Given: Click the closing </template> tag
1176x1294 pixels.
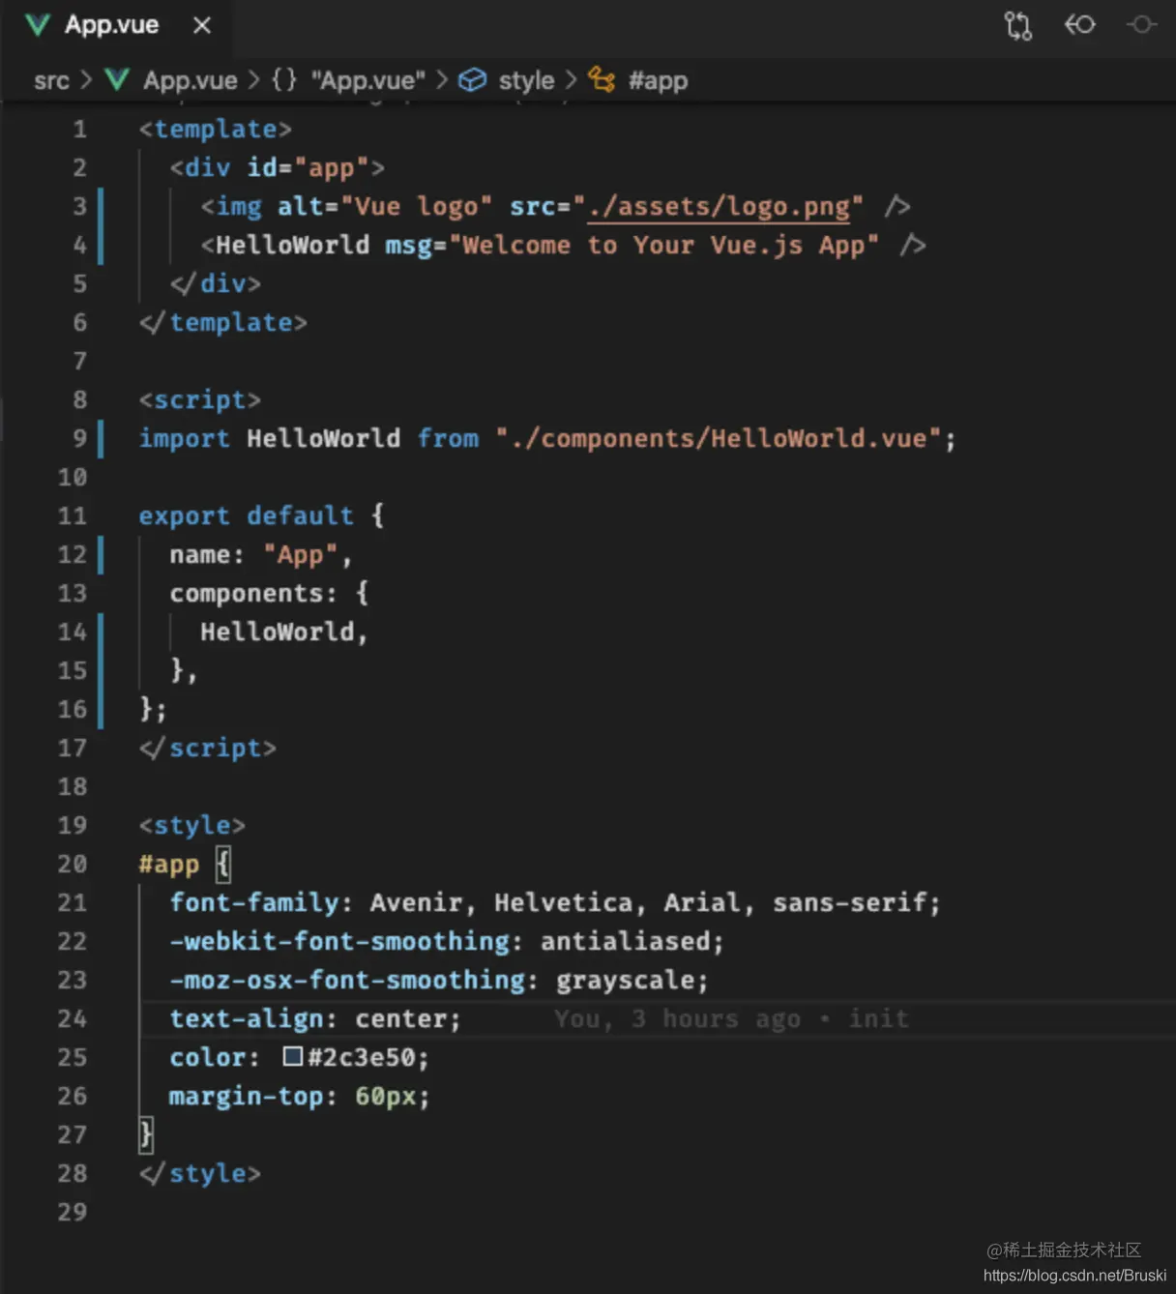Looking at the screenshot, I should (222, 322).
